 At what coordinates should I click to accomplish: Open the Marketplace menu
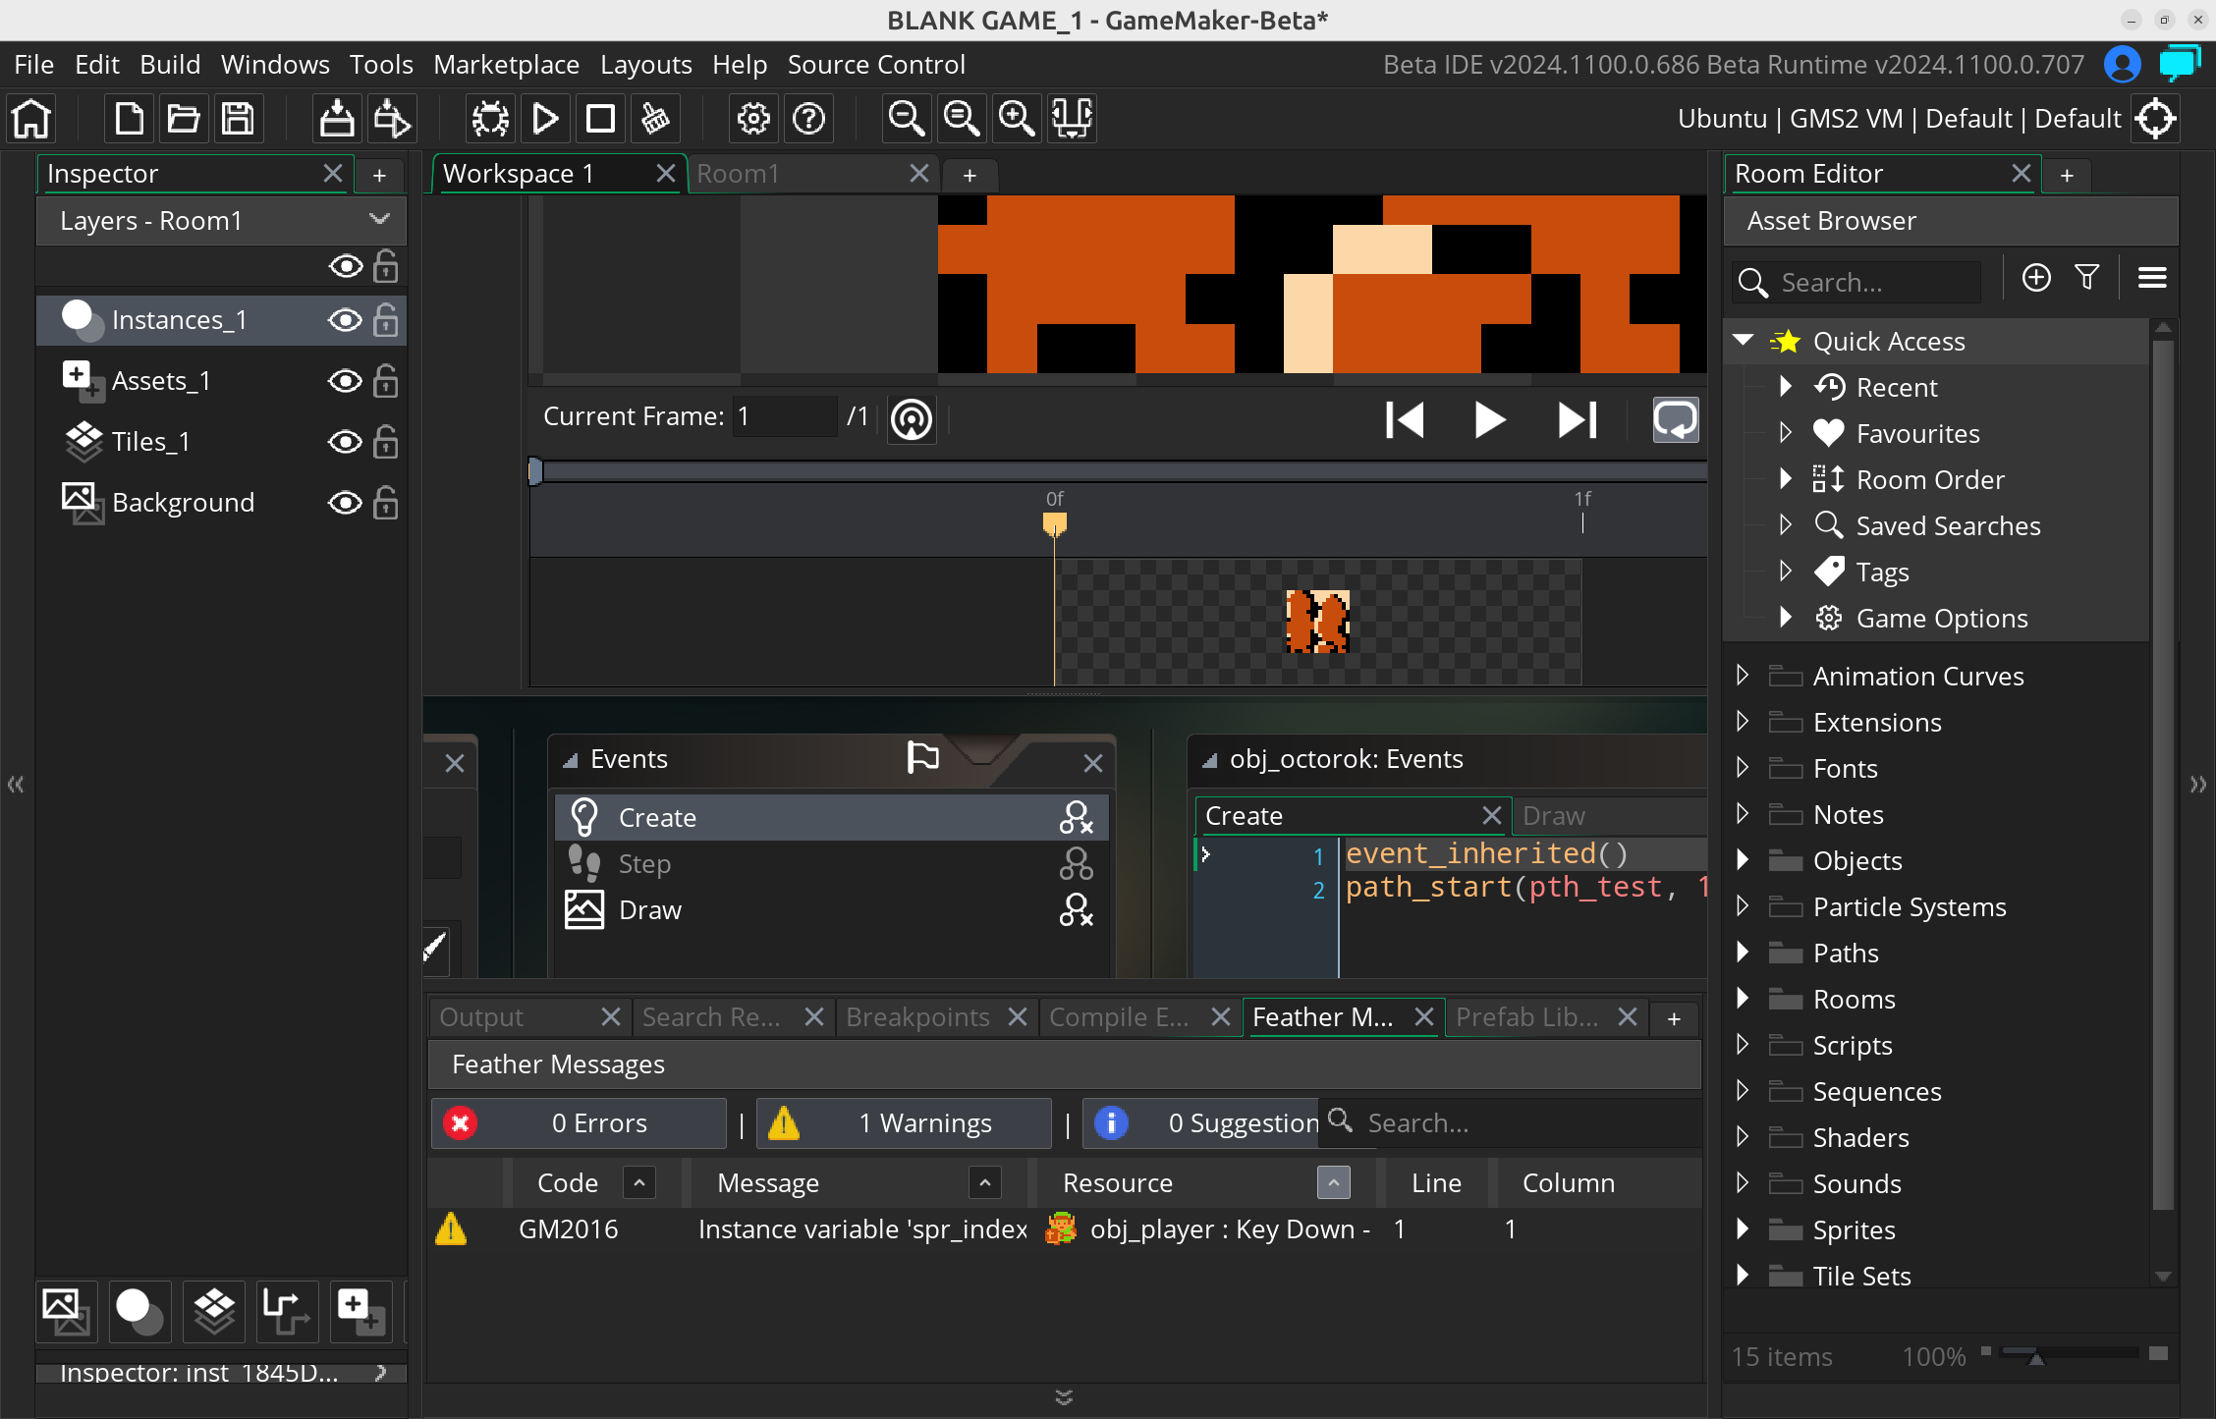[x=506, y=65]
